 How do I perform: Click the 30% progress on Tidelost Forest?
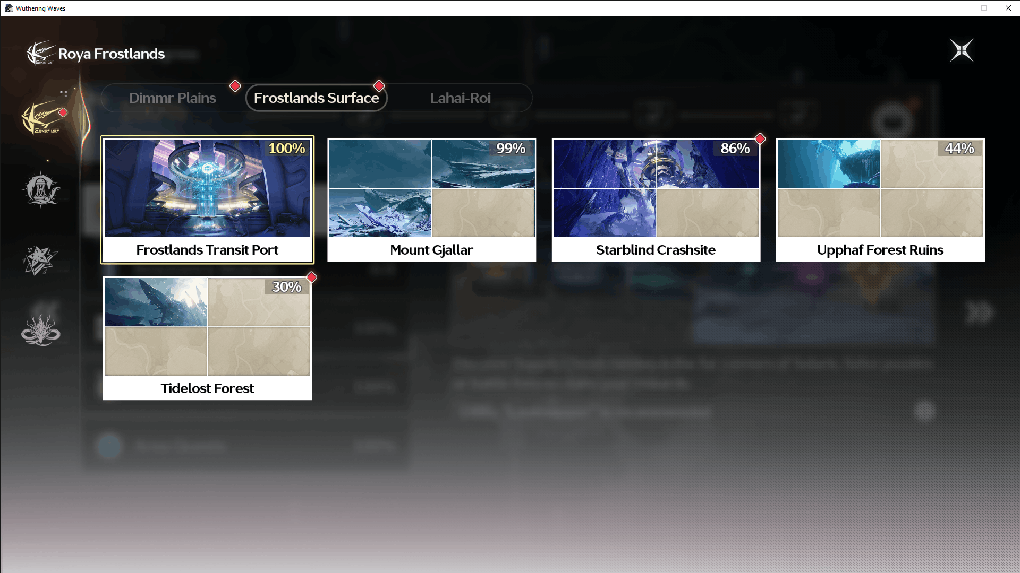[287, 287]
